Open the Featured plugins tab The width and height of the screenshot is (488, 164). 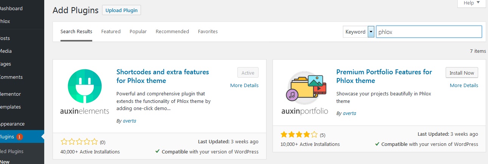pos(111,32)
